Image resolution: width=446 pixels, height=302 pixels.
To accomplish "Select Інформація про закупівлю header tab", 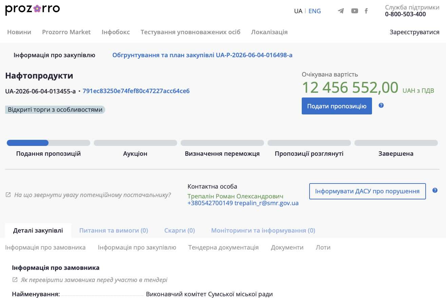I will coord(54,55).
